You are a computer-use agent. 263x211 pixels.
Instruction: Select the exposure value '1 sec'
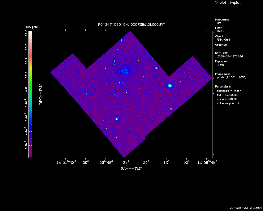(221, 65)
